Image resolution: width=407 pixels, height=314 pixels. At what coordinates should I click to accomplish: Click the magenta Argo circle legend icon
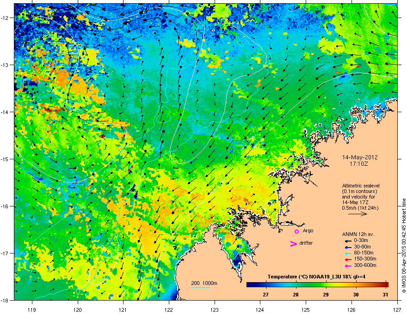tap(296, 231)
